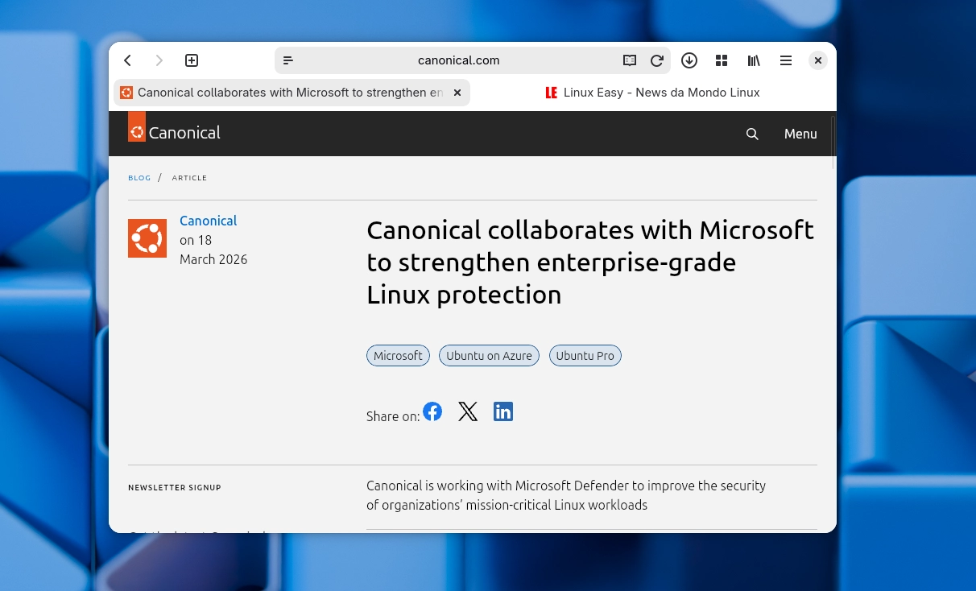The image size is (976, 591).
Task: Open the Canonical site Menu
Action: click(800, 134)
